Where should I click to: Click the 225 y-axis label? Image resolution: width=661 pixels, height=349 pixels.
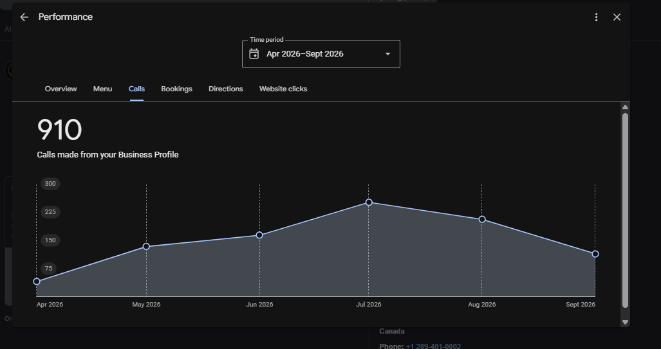point(50,211)
